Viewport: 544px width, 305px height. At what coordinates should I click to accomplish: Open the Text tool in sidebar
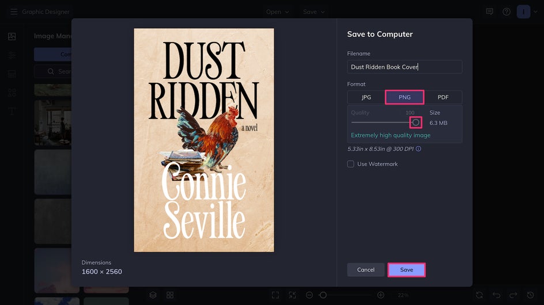(x=12, y=111)
